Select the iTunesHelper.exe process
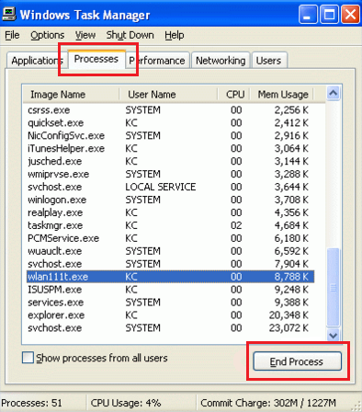The height and width of the screenshot is (412, 362). pos(170,149)
